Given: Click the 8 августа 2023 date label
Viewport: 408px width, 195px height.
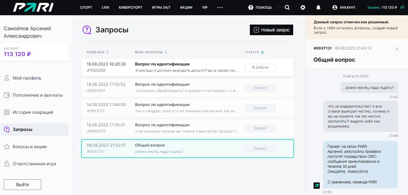Looking at the screenshot, I should (355, 76).
